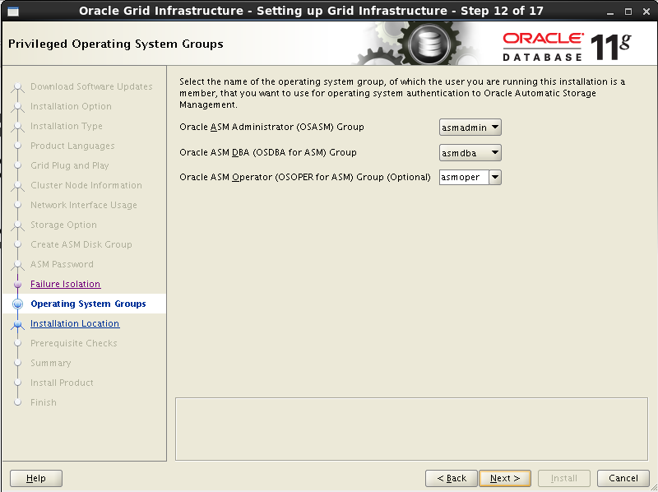Click the Install Product step text
The width and height of the screenshot is (658, 492).
tap(62, 383)
